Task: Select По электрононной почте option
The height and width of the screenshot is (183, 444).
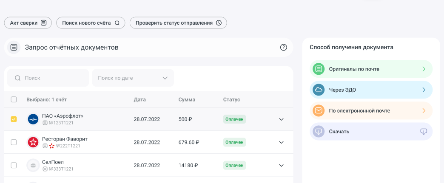Action: coord(371,111)
